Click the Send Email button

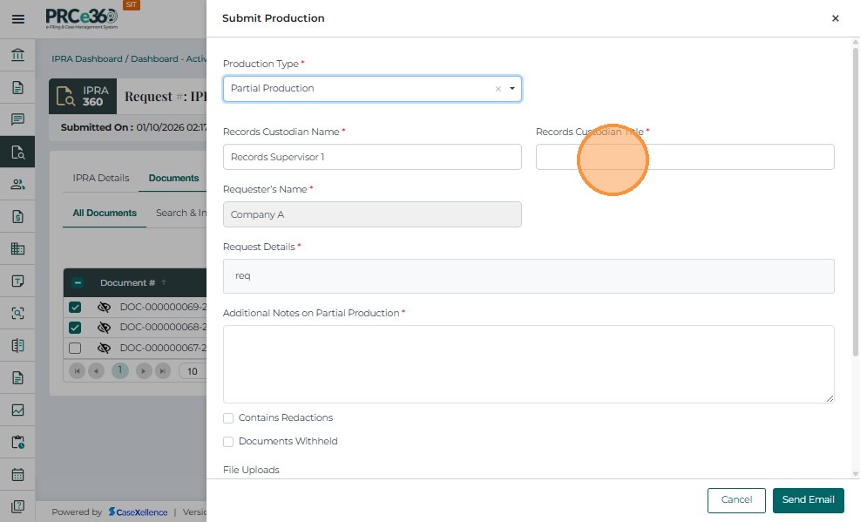coord(808,500)
